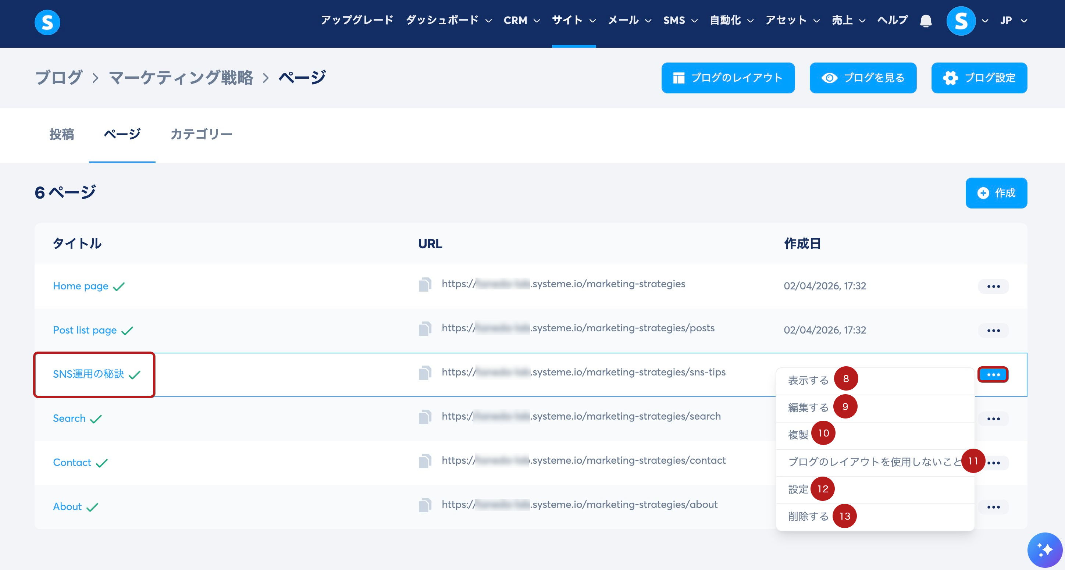
Task: Copy the sns-tips URL icon
Action: [425, 373]
